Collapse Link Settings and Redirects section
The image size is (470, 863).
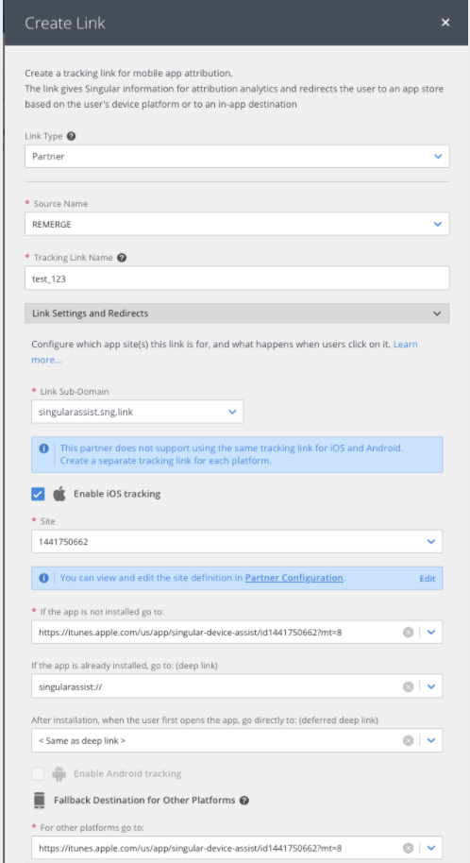(x=237, y=313)
